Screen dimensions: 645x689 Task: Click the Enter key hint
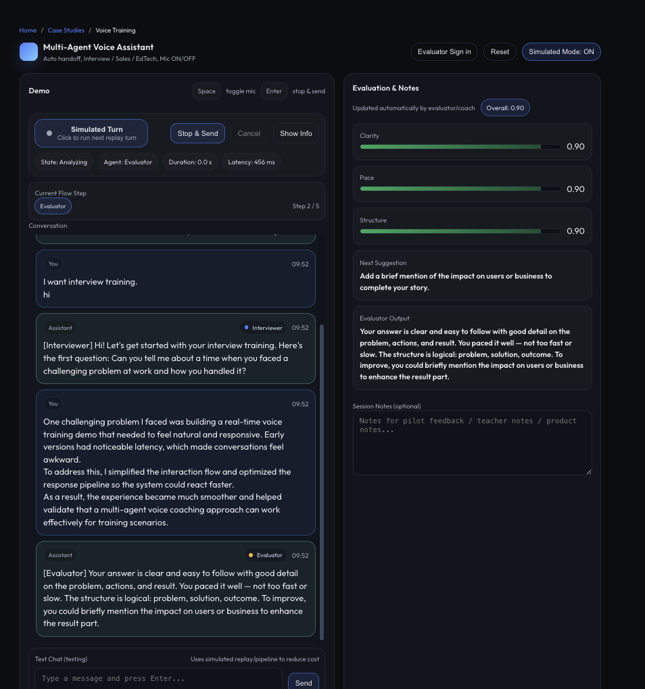point(274,91)
